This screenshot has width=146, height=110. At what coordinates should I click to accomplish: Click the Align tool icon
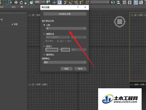[x=118, y=2]
